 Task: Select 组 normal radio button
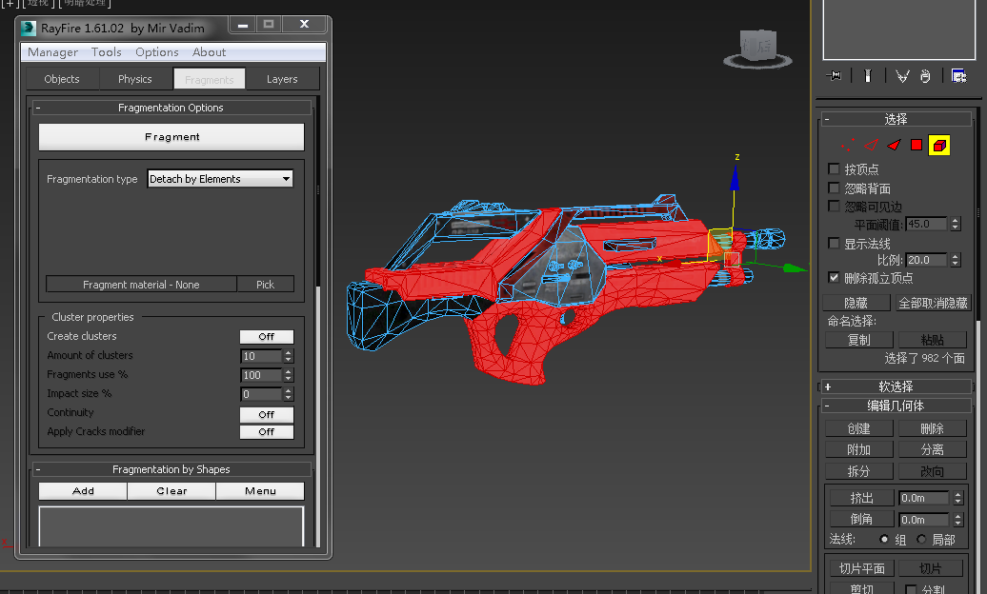tap(884, 539)
